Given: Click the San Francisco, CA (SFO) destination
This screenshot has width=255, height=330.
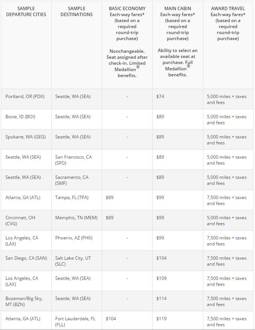Looking at the screenshot, I should (x=73, y=160).
